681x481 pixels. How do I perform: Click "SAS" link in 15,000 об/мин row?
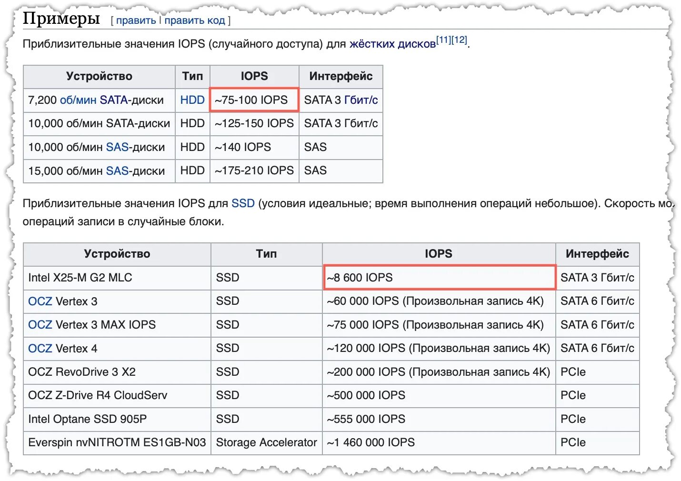point(118,170)
